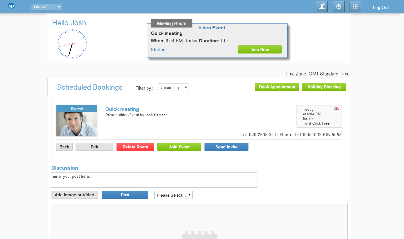Open the ONLINE status dropdown
The width and height of the screenshot is (404, 239).
(x=46, y=7)
